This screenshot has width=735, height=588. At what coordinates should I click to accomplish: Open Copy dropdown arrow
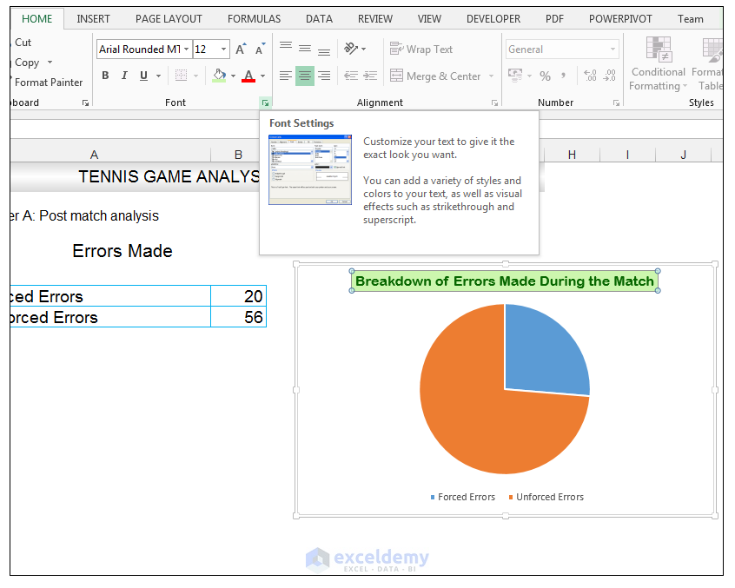50,63
